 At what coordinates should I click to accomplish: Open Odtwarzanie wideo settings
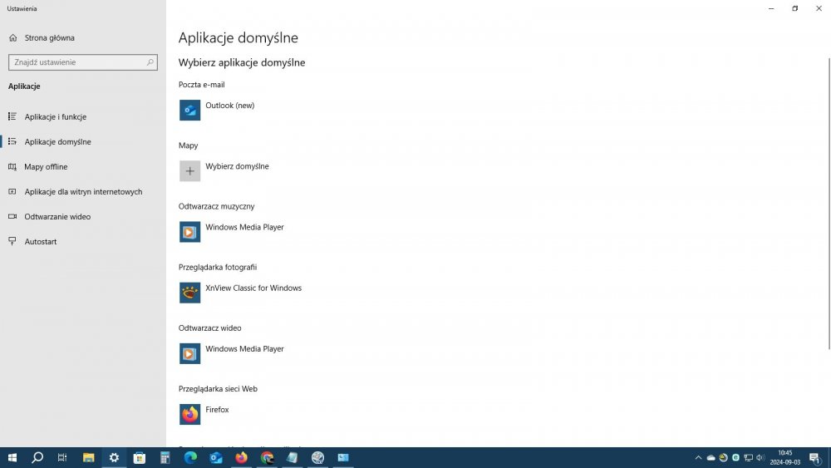(57, 217)
